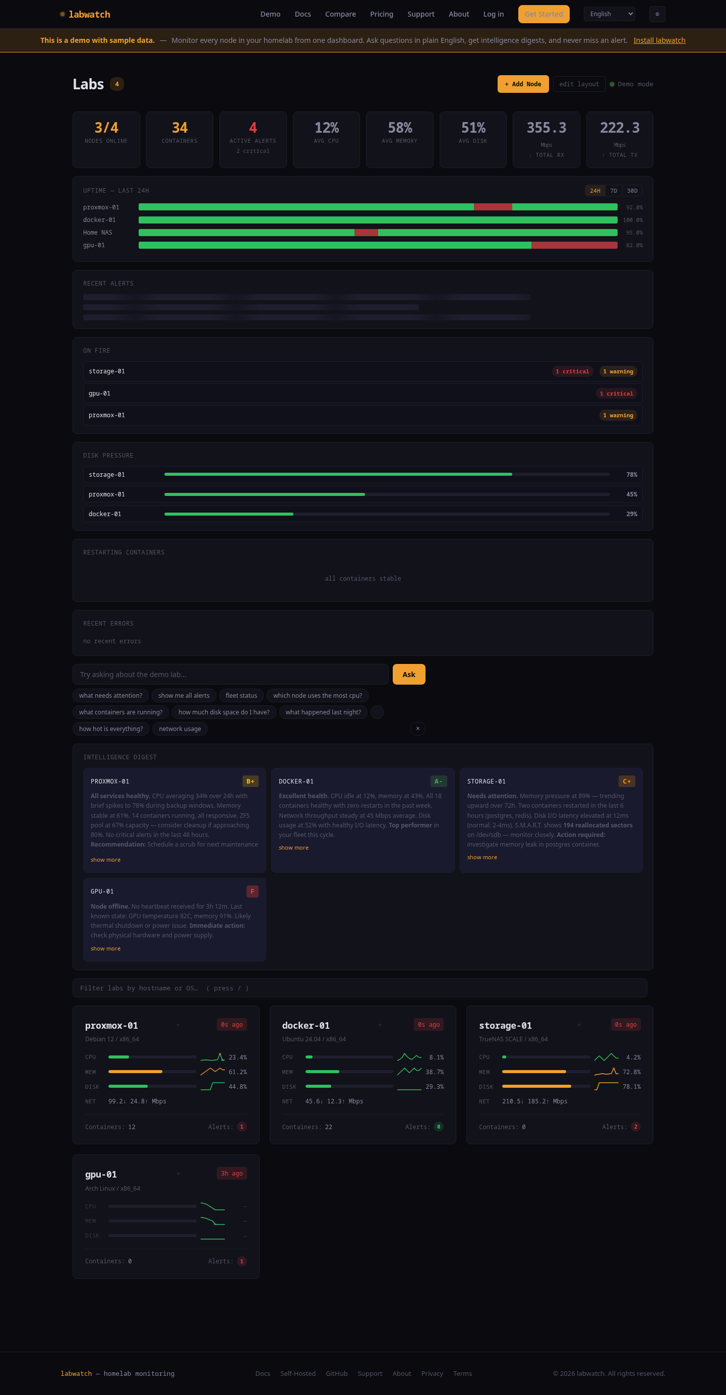
Task: Switch the uptime range to 24H
Action: point(595,191)
